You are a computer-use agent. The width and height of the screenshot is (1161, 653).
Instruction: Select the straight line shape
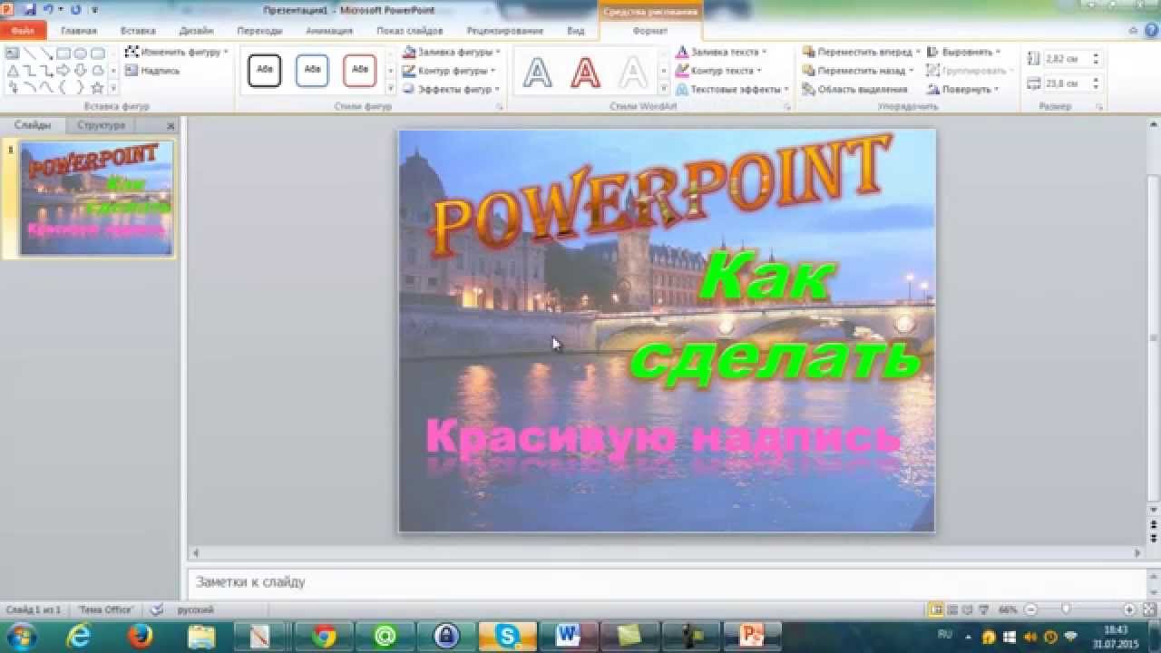30,54
